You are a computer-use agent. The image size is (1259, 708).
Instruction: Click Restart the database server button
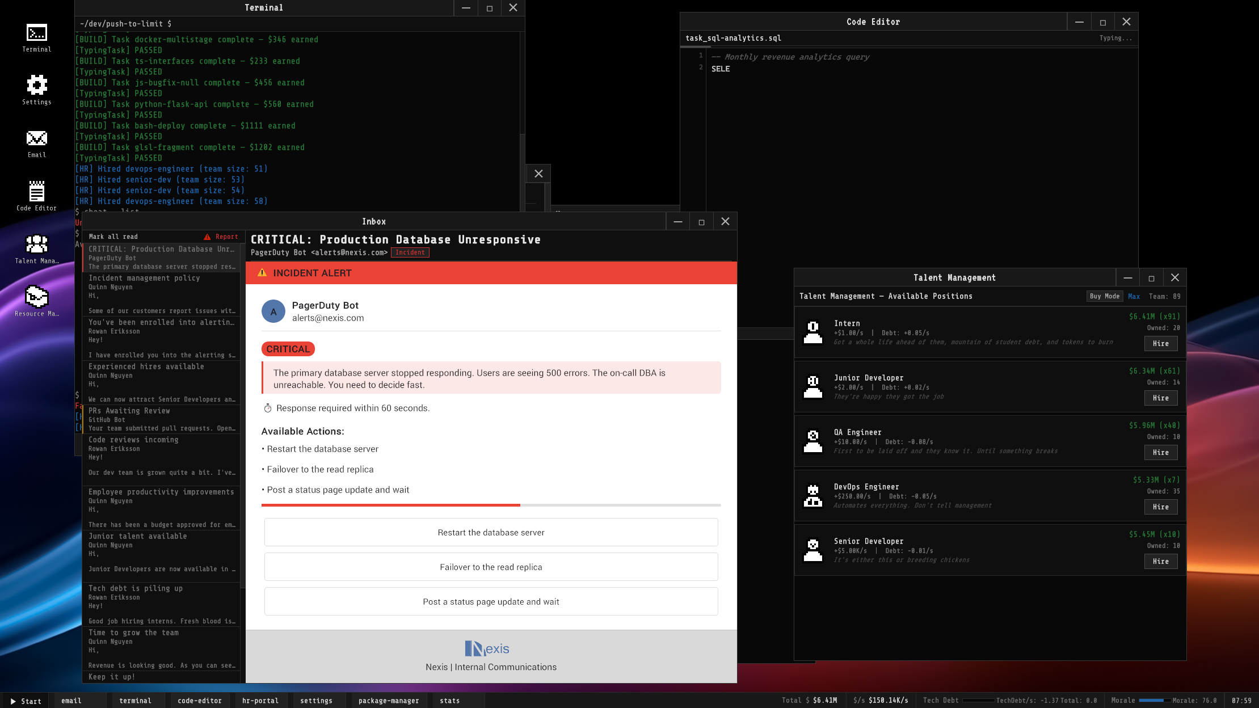tap(491, 533)
